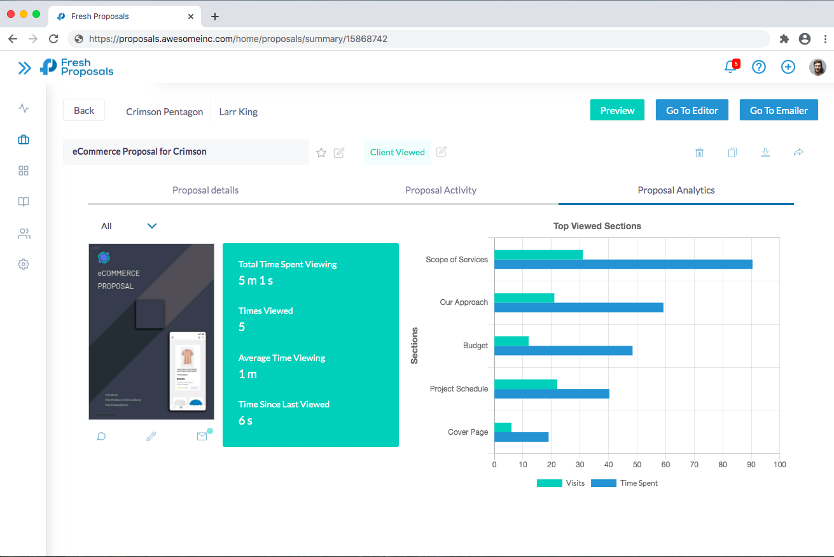Click the comment bubble under thumbnail
The height and width of the screenshot is (557, 834).
click(x=101, y=437)
